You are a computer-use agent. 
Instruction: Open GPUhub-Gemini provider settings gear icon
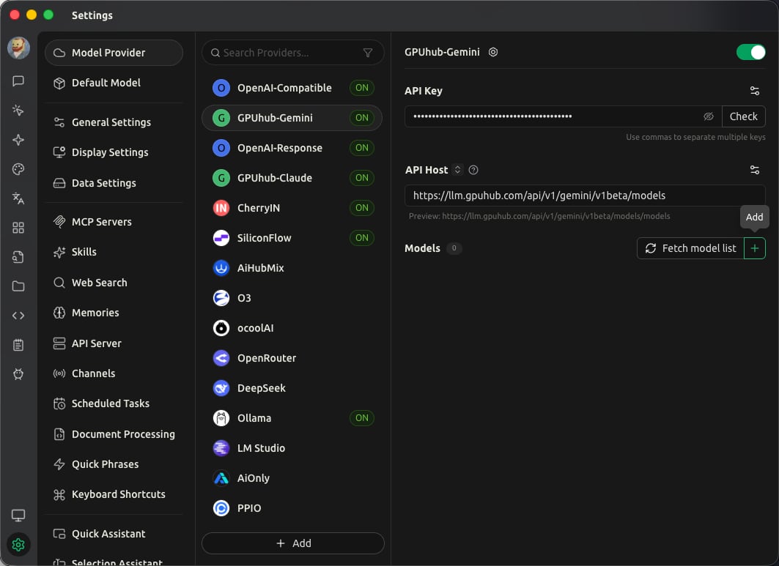(x=493, y=52)
